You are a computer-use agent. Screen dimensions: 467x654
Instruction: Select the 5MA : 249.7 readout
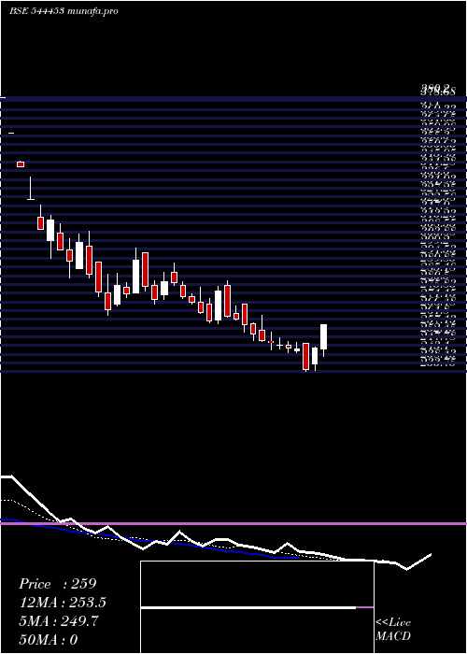point(58,621)
